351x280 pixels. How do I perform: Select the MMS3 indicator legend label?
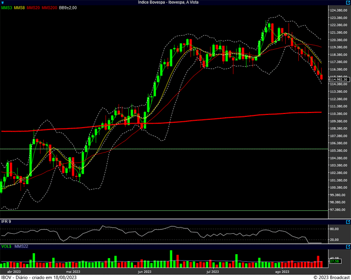(6, 8)
